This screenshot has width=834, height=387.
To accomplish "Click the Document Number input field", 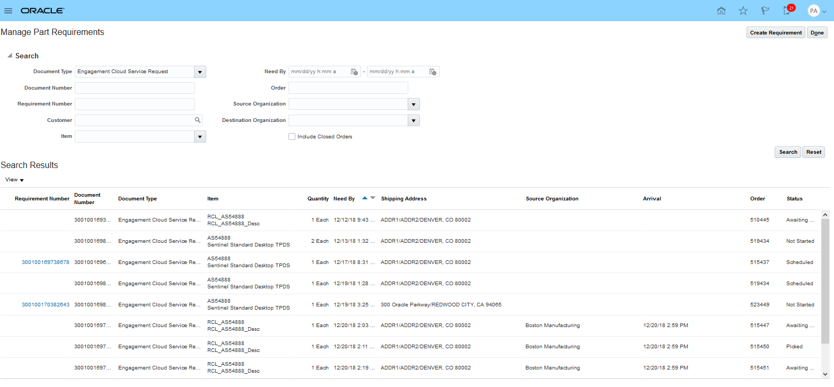I will (x=135, y=88).
